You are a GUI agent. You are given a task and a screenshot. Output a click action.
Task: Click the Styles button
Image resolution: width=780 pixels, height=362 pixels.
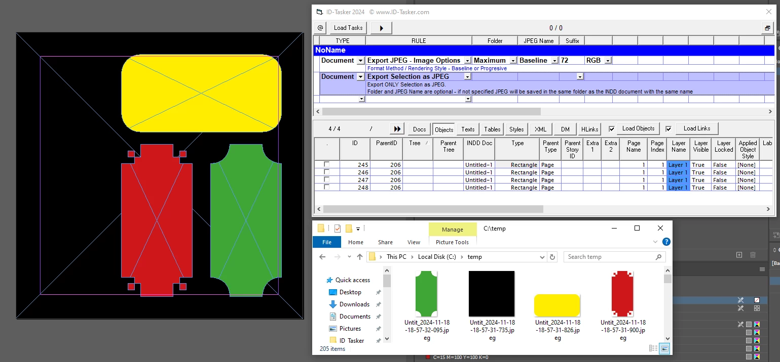(x=516, y=129)
